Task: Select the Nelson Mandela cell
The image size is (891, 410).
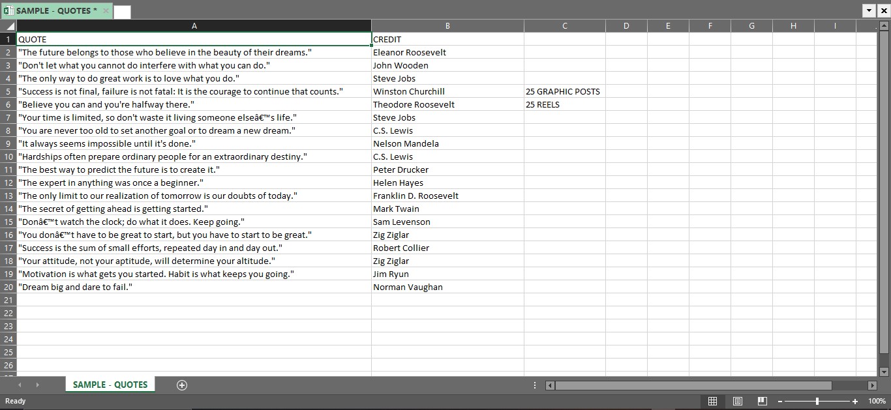Action: 447,143
